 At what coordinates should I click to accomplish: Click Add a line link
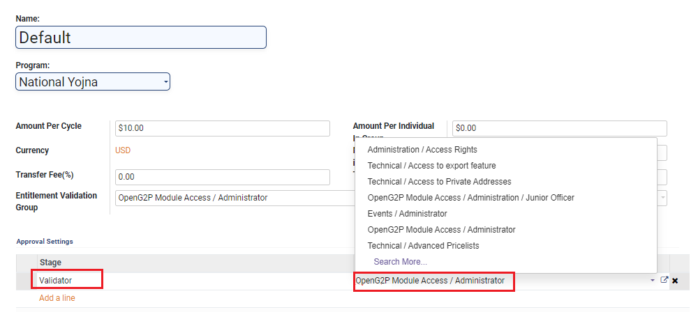[57, 298]
